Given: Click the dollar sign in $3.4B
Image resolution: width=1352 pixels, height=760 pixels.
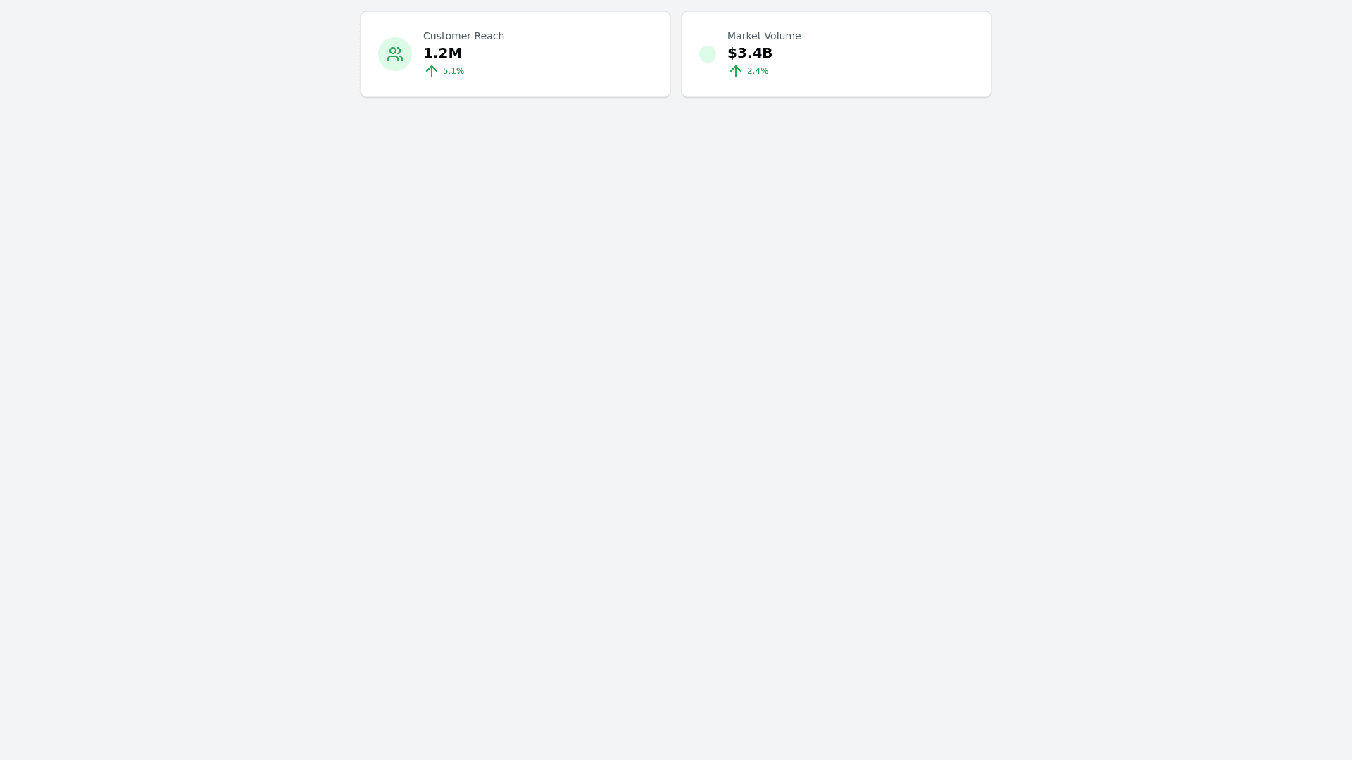Looking at the screenshot, I should [732, 53].
